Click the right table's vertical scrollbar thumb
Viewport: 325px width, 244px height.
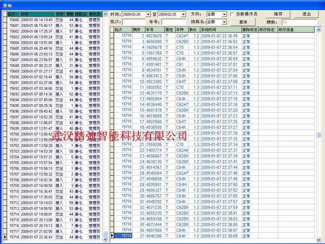[x=319, y=135]
